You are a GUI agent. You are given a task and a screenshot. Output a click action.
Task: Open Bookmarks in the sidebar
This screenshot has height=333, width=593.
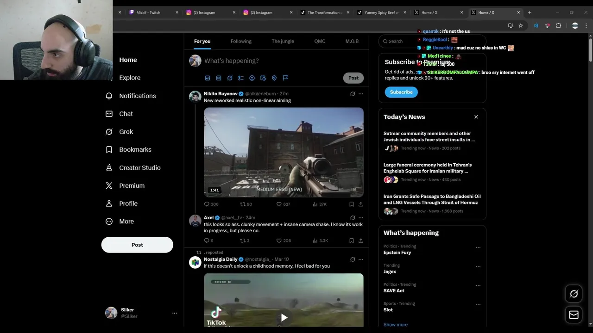[x=128, y=150]
